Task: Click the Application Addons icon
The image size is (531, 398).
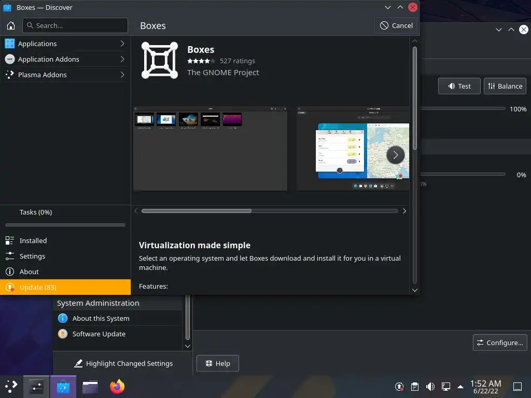Action: pyautogui.click(x=10, y=59)
